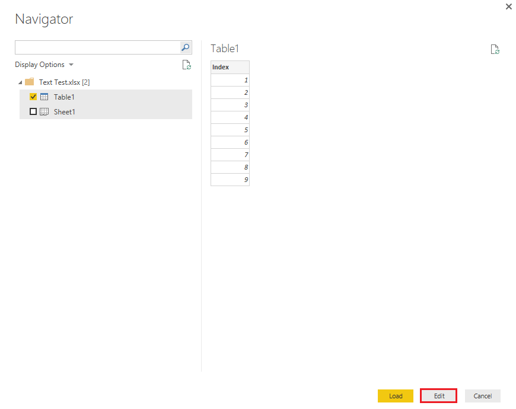The image size is (516, 409).
Task: Click the Text Test.xlsx folder icon
Action: (30, 82)
